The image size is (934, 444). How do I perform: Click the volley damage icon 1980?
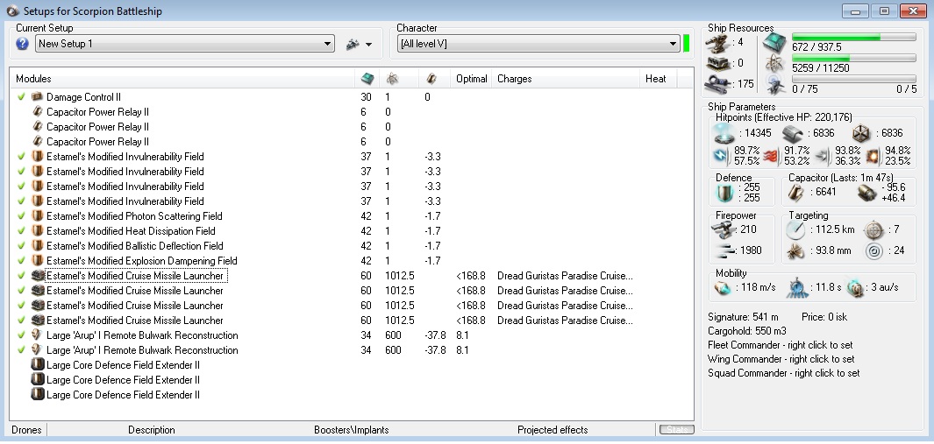[724, 250]
